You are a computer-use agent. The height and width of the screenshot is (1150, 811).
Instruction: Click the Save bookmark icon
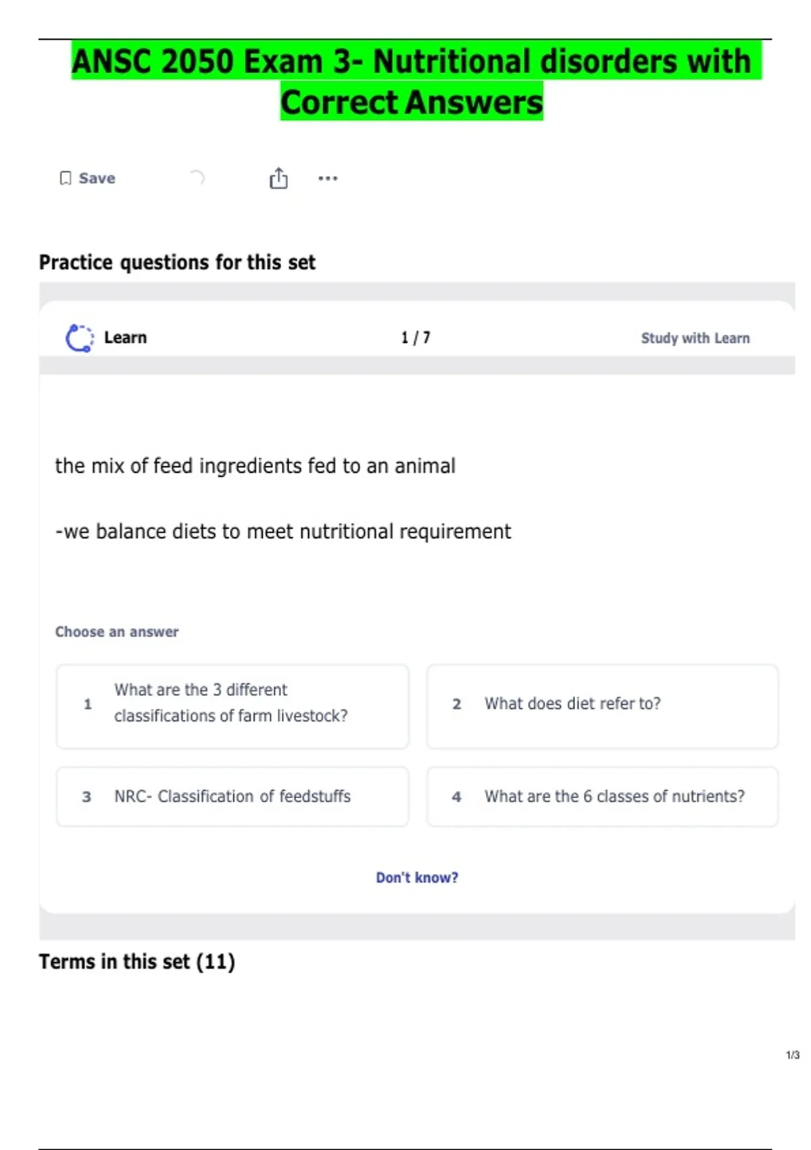point(66,178)
